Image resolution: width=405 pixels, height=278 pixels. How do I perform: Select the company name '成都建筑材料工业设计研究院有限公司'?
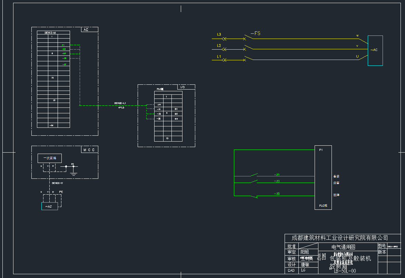click(x=340, y=238)
